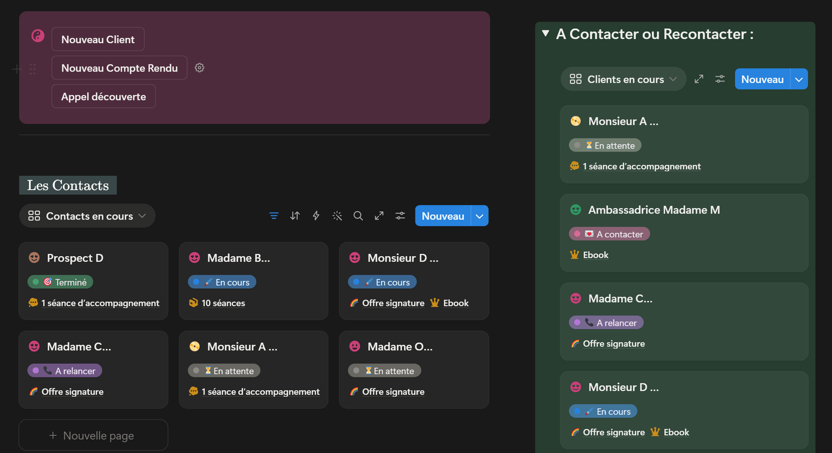Collapse the A Contacter ou Recontacter toggle

pos(546,33)
